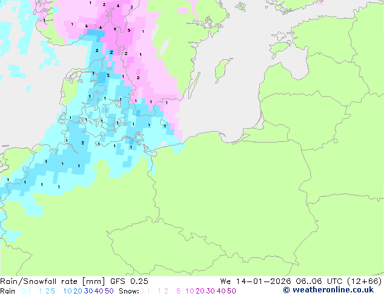Image resolution: width=384 pixels, height=296 pixels.
Task: Pick the rain legend value 0.1
Action: click(26, 291)
